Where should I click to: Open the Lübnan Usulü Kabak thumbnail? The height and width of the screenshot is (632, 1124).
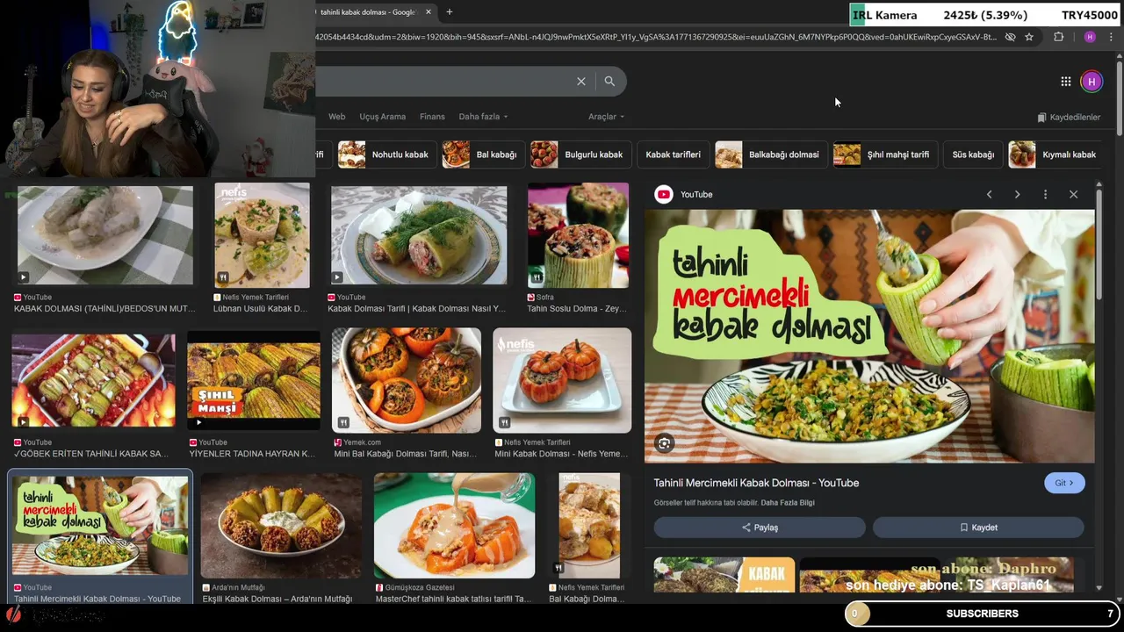coord(262,235)
